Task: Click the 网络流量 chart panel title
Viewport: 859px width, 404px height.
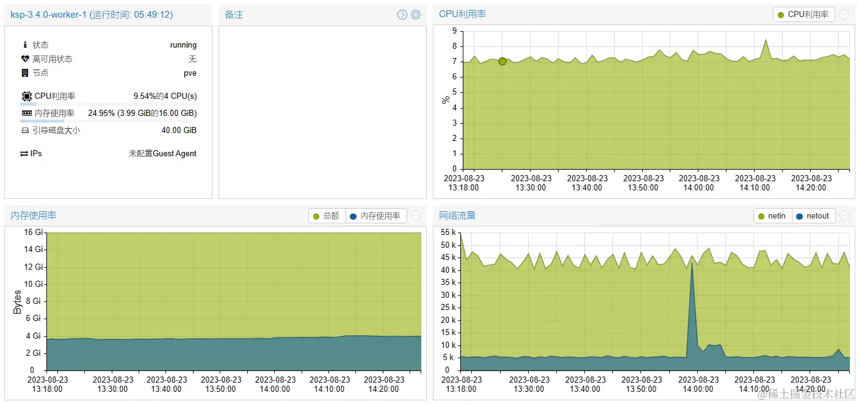Action: click(457, 215)
